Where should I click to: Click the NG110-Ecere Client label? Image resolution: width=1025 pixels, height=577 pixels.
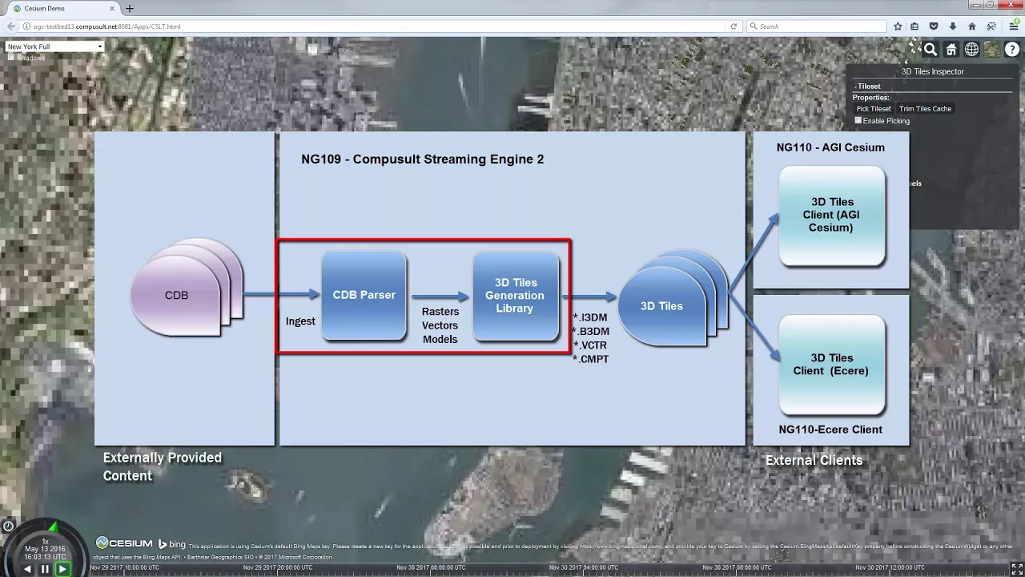(830, 430)
